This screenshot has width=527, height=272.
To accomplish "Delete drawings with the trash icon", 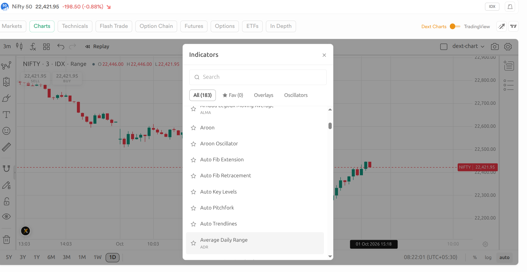I will 6,240.
